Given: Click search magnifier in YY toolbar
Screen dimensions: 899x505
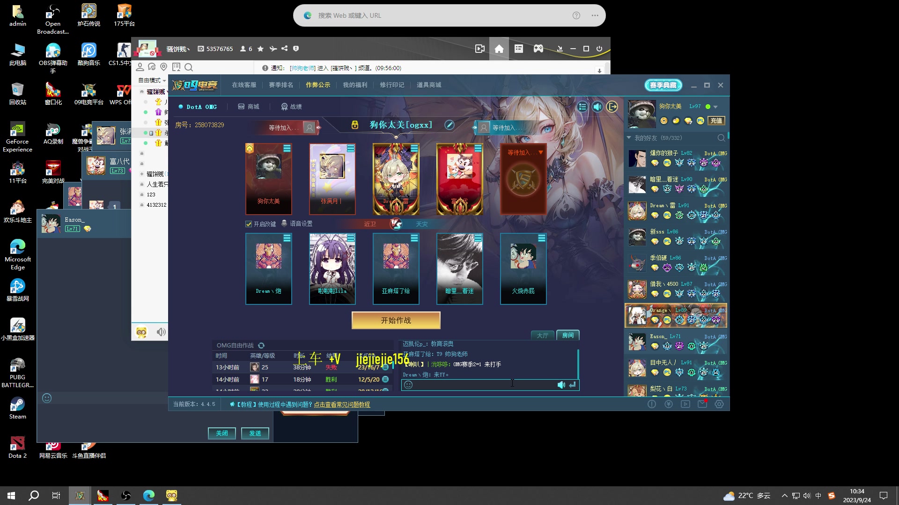Looking at the screenshot, I should click(189, 67).
